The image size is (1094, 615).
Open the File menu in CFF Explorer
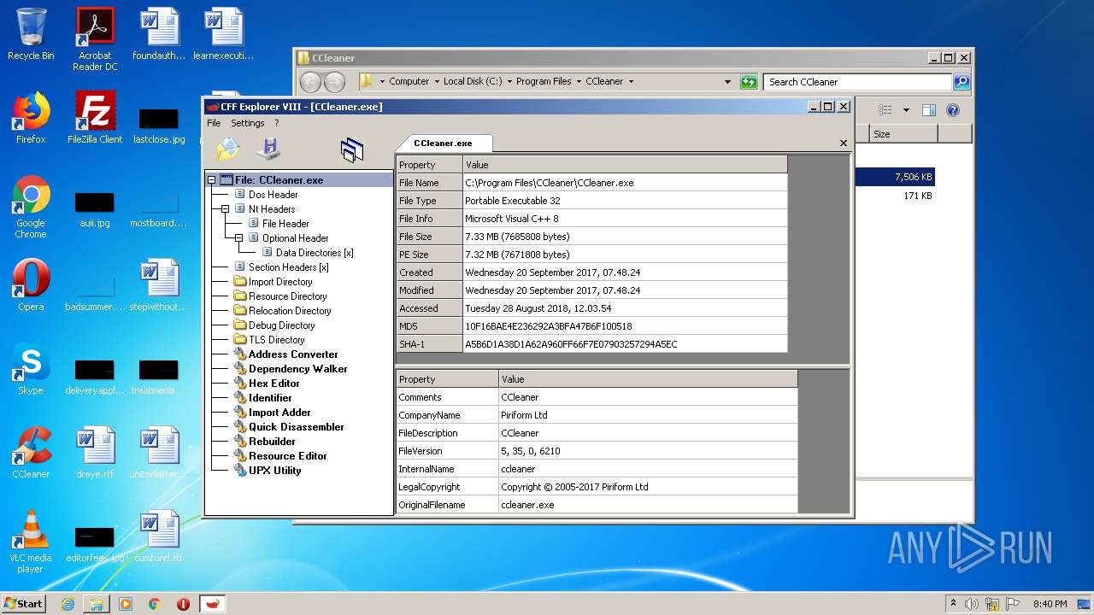click(214, 123)
